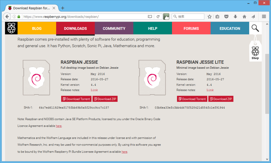Click the browser search box
This screenshot has height=163, width=271.
[188, 17]
